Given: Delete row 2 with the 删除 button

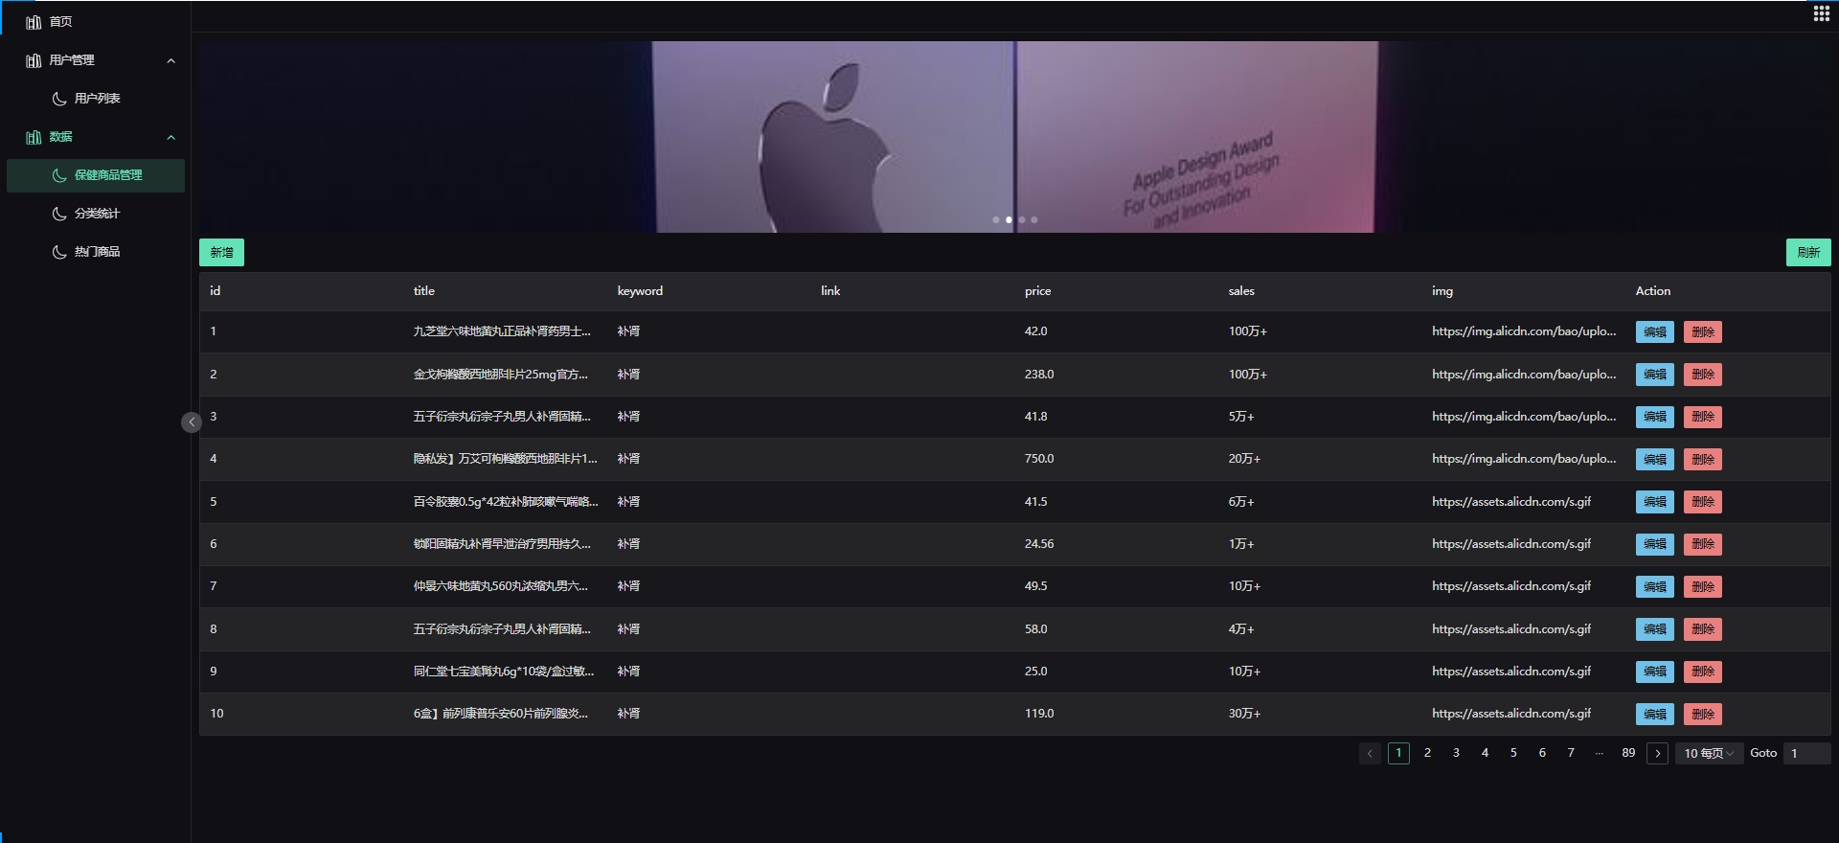Looking at the screenshot, I should click(1702, 375).
